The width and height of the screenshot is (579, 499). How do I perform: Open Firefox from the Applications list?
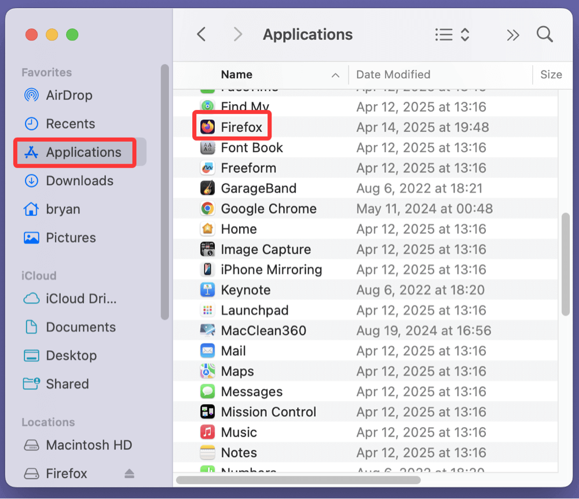(x=240, y=127)
